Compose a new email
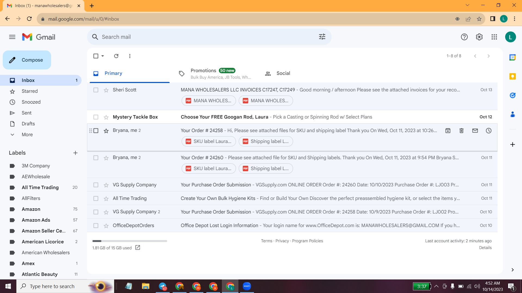Screen dimensions: 522x293 (27, 60)
